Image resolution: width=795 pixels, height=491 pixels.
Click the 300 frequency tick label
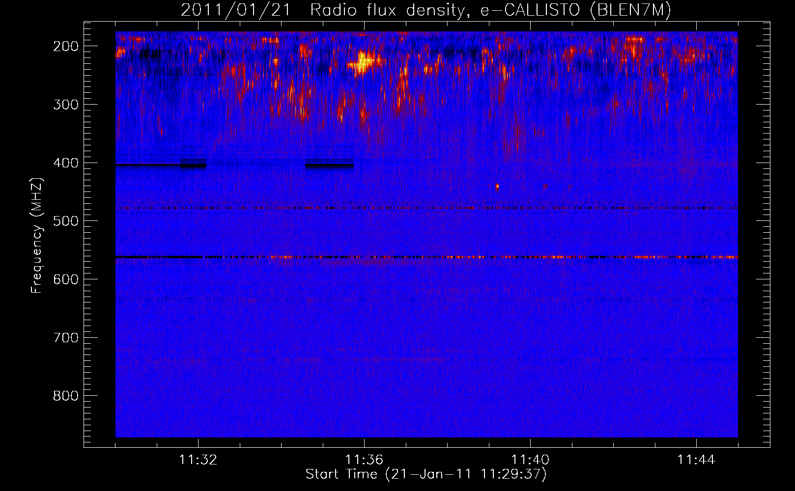[x=66, y=105]
